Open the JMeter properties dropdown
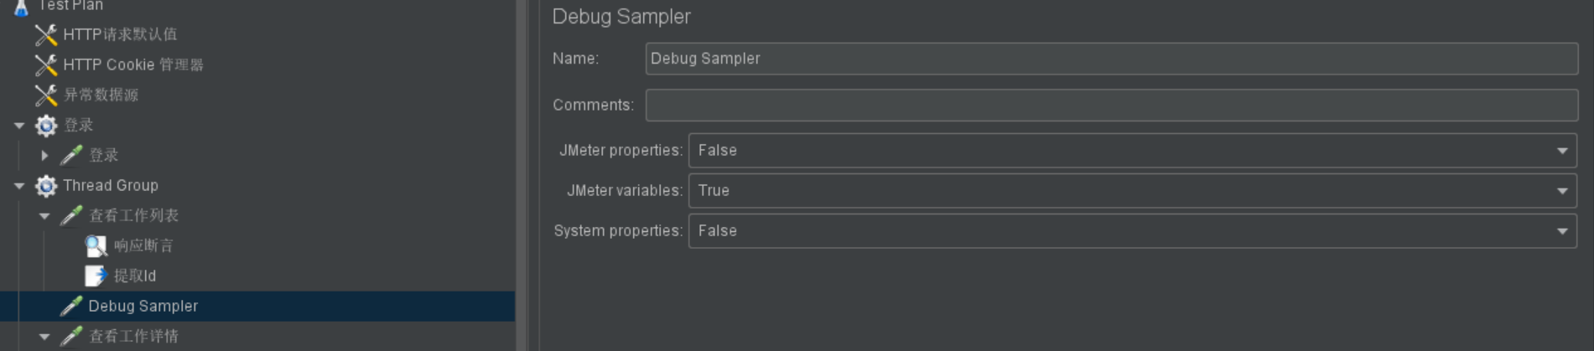The image size is (1594, 351). (x=1133, y=151)
